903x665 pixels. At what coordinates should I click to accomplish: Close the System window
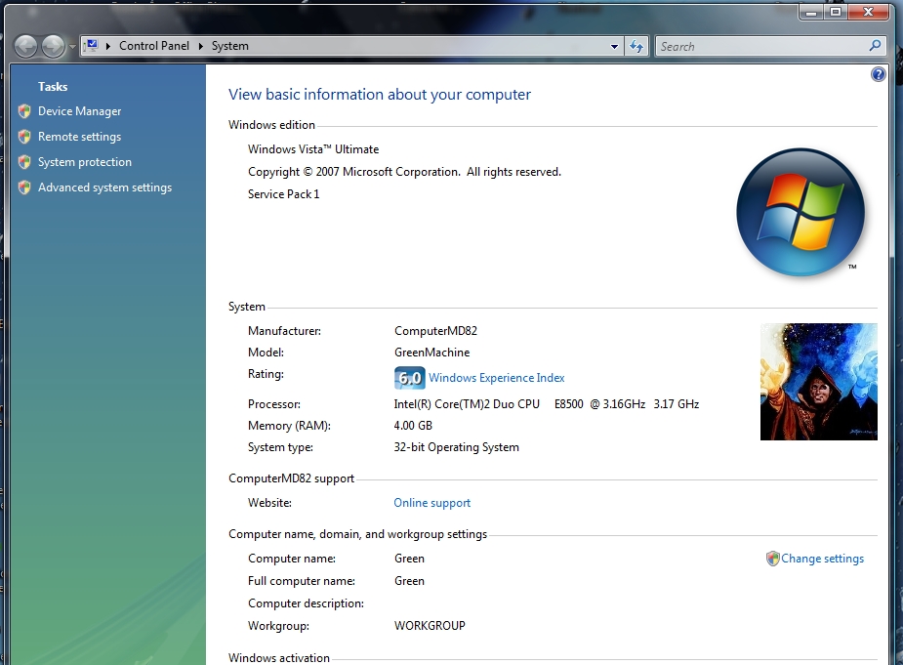tap(869, 12)
